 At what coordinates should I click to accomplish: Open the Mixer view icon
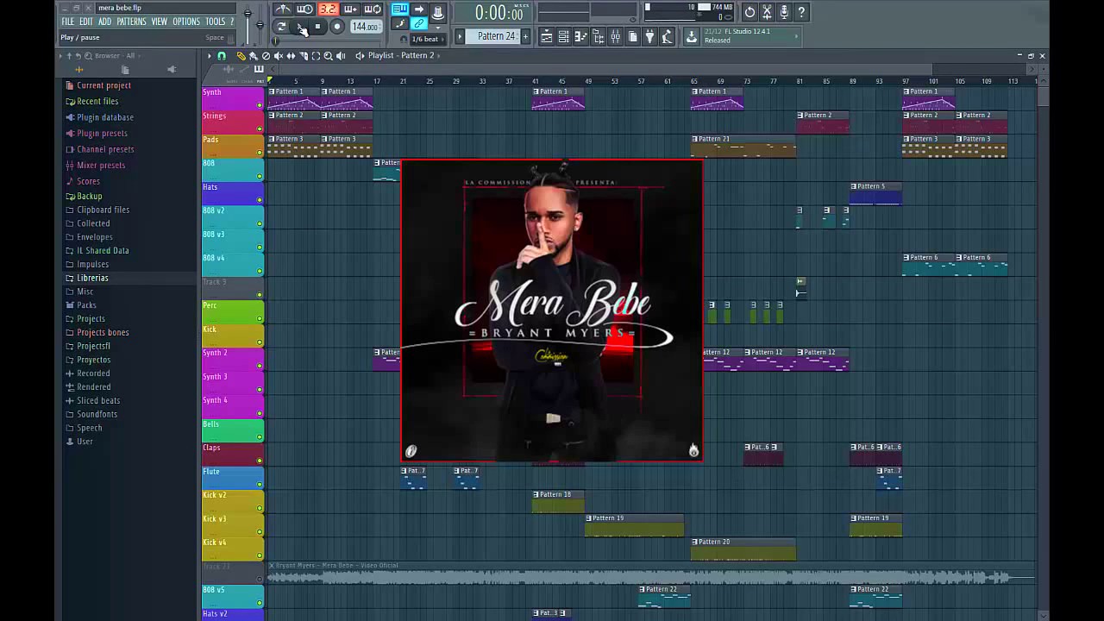[x=615, y=36]
